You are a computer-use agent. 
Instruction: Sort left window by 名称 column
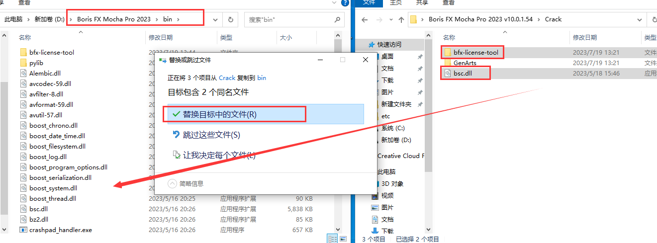coord(25,37)
